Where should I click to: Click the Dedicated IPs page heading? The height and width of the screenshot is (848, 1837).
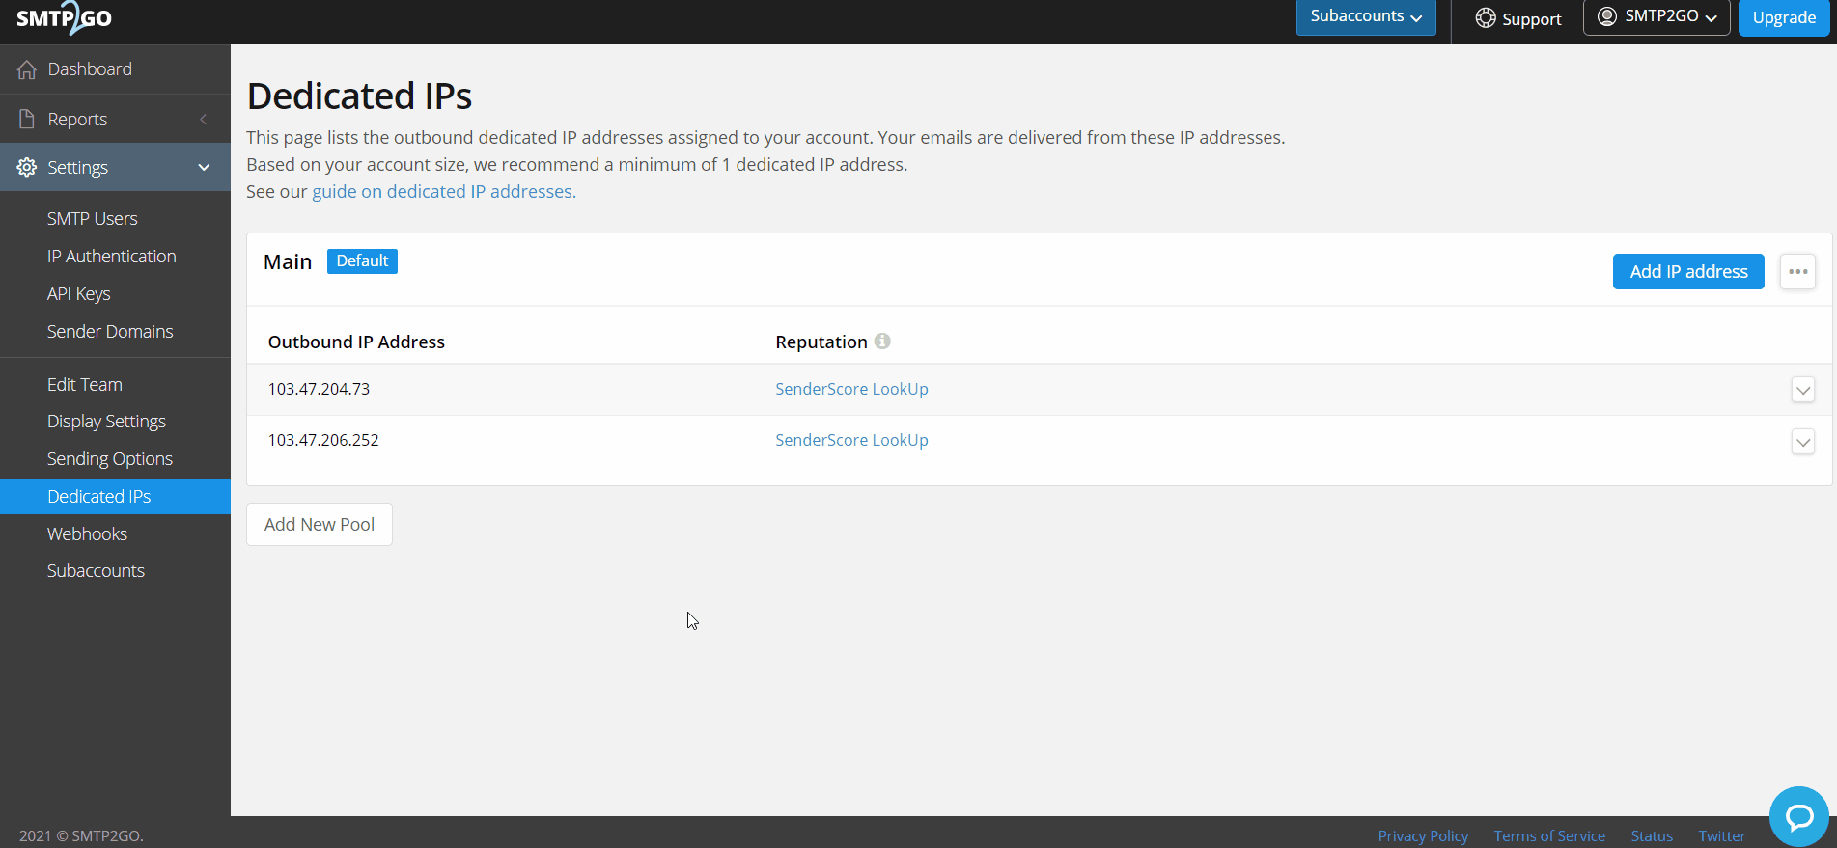(x=359, y=96)
